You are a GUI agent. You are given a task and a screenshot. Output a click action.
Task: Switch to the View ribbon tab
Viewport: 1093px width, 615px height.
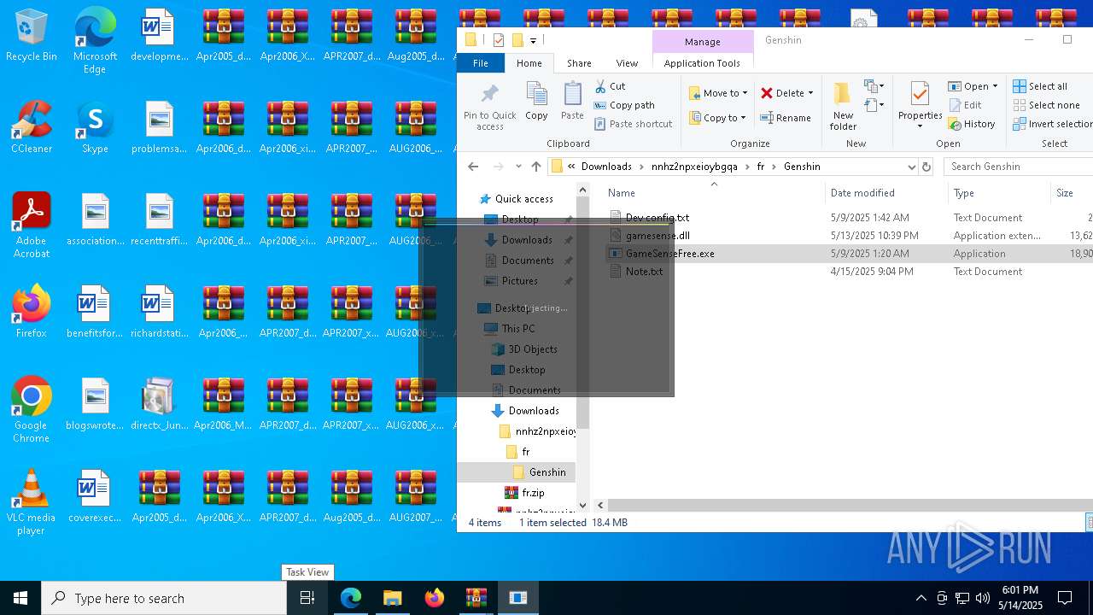click(x=627, y=63)
